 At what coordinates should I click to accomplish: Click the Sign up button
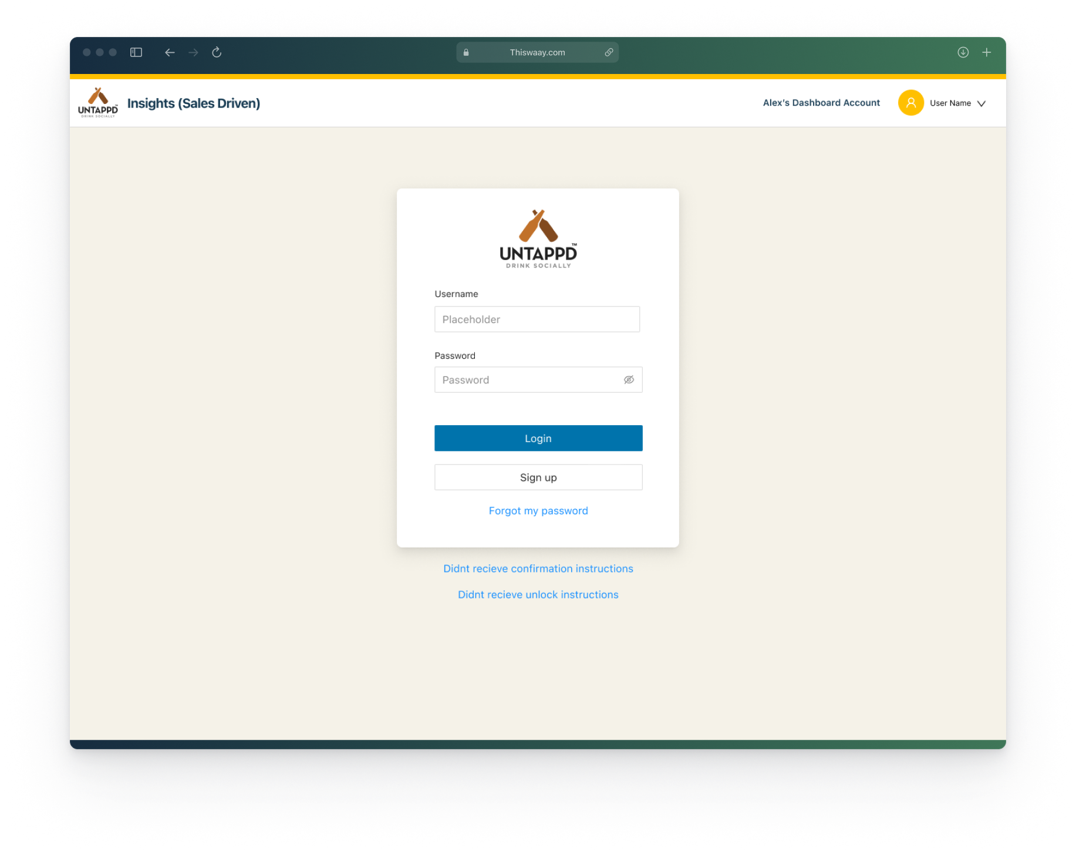[538, 477]
